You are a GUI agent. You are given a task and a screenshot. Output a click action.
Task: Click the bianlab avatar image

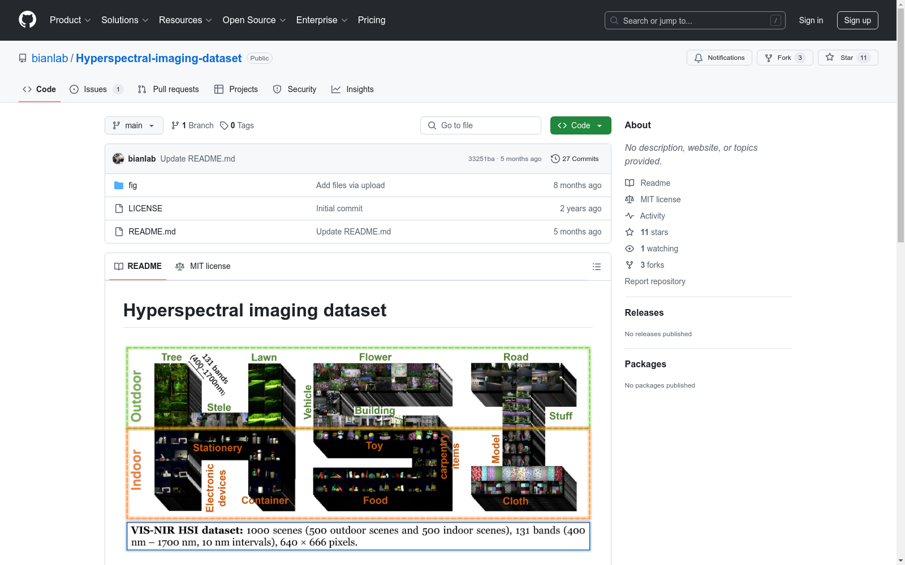118,159
